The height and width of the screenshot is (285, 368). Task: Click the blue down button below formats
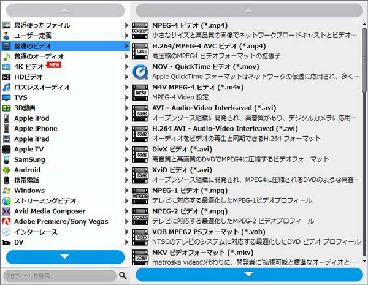[249, 275]
